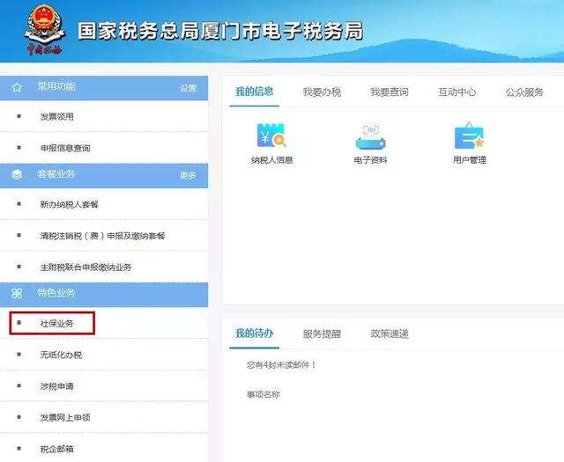The image size is (564, 462).
Task: Click the 常用功能 section header
Action: point(104,88)
